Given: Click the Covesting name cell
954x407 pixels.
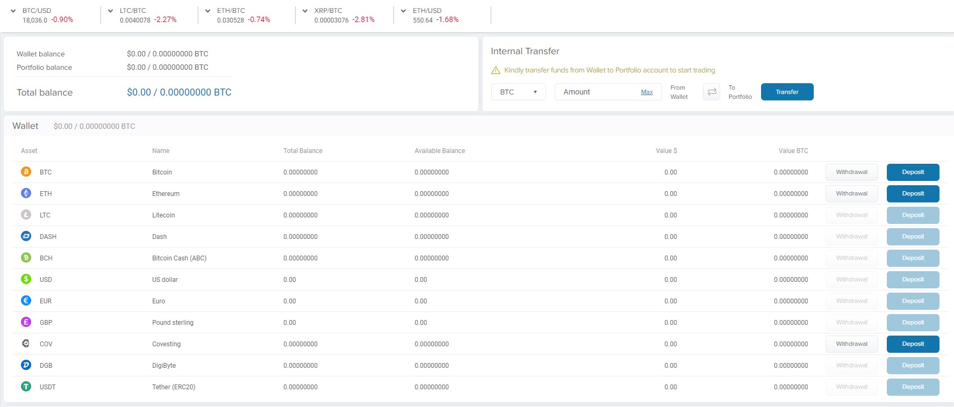Looking at the screenshot, I should (166, 344).
